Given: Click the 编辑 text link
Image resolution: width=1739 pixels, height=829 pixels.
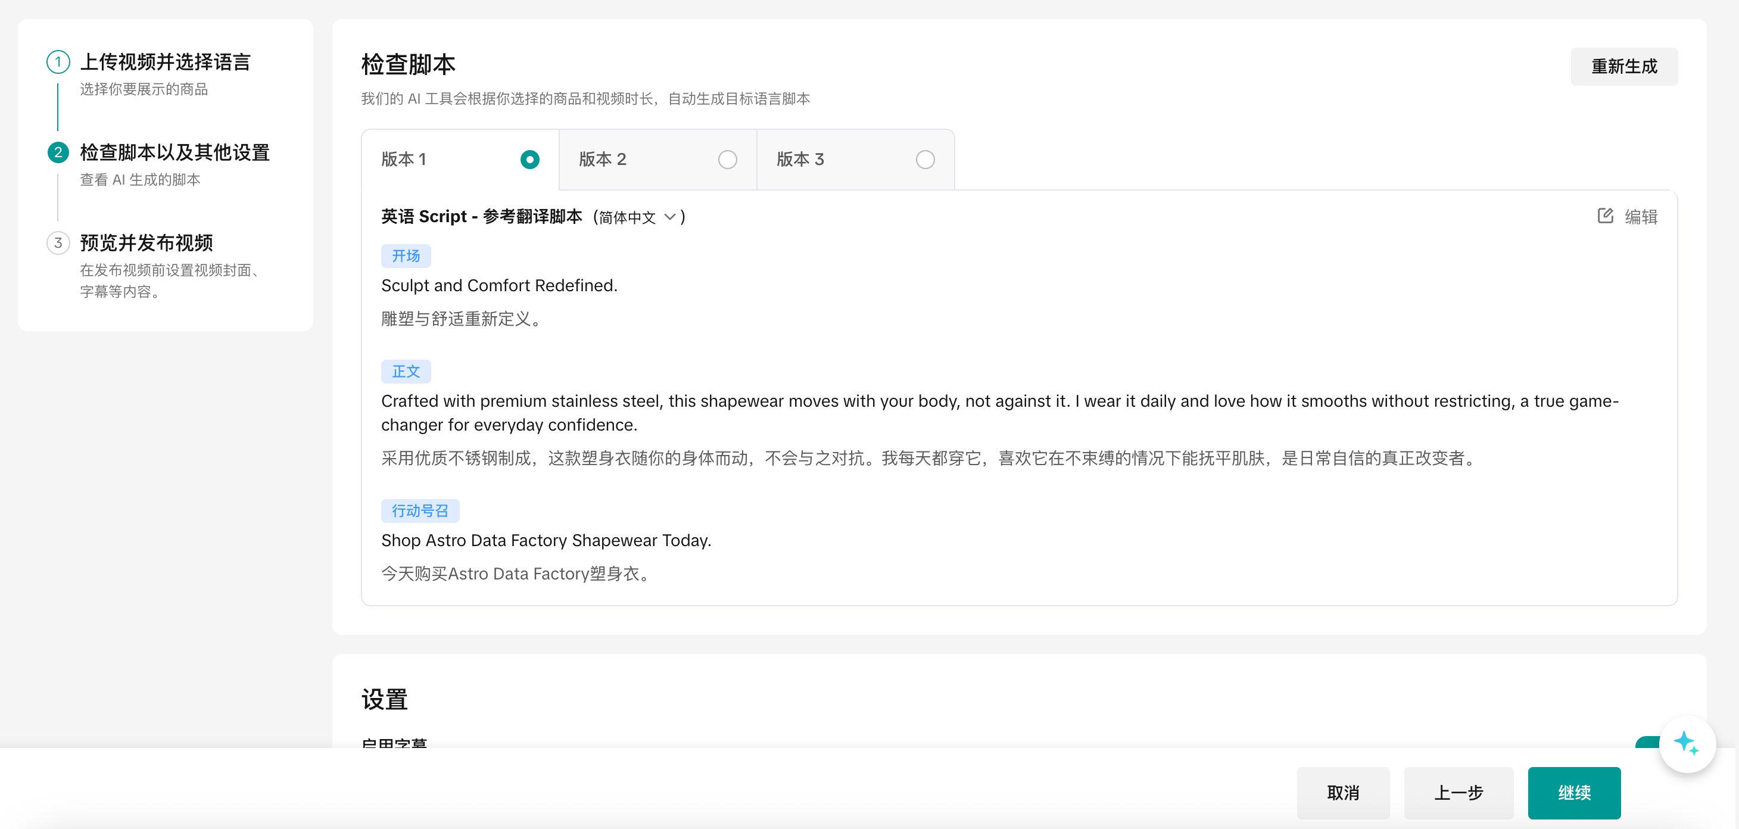Looking at the screenshot, I should click(1641, 217).
